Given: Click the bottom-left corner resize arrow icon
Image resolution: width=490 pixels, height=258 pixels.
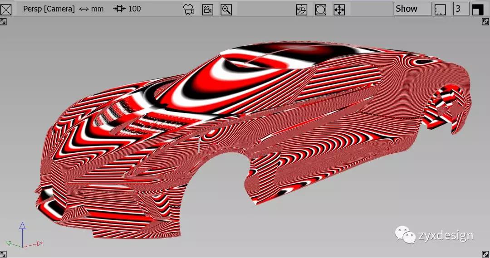Looking at the screenshot, I should (3, 254).
